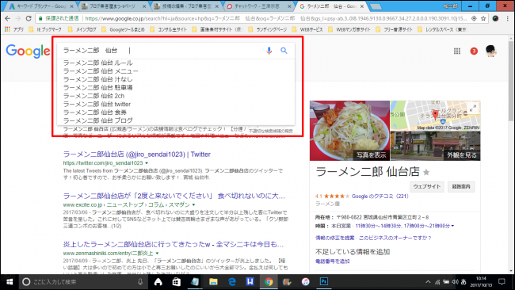Select suggestion ラーメン二郎 仙台 食券

pos(176,113)
